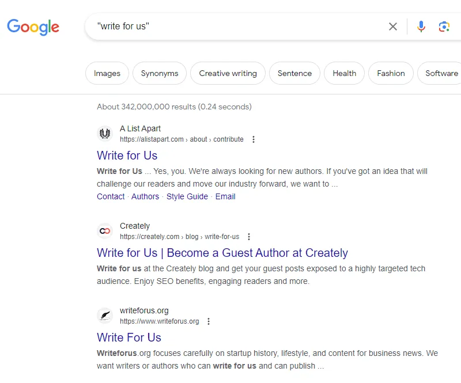Click the microphone icon to search by voice
The width and height of the screenshot is (461, 383).
421,26
